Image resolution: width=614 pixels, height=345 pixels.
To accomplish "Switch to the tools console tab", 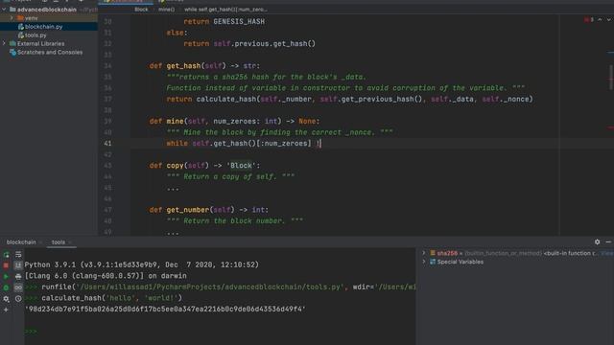I will pos(59,242).
